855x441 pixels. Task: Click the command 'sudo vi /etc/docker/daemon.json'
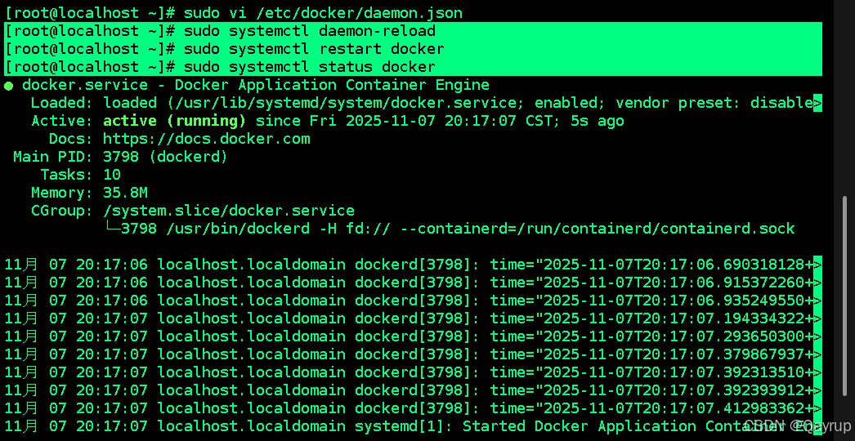point(324,13)
